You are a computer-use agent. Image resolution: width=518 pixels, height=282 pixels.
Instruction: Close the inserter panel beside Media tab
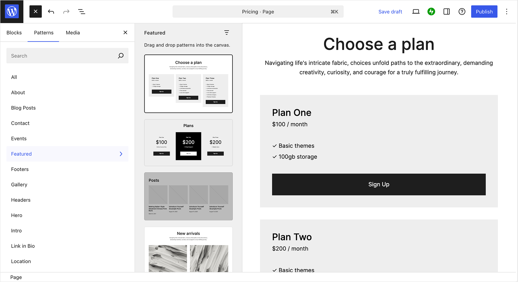[x=125, y=33]
